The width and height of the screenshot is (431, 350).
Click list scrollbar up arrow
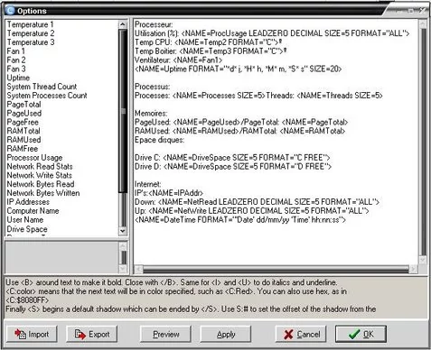click(x=123, y=24)
